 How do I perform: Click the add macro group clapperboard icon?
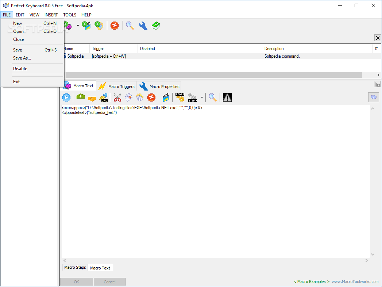pos(86,25)
